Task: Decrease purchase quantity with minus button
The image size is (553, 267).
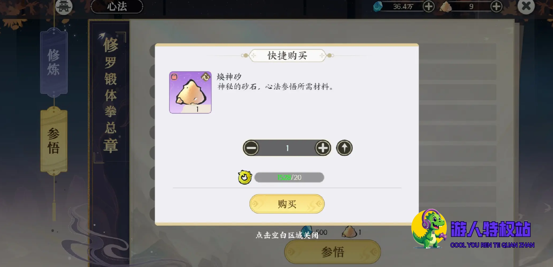Action: point(251,148)
